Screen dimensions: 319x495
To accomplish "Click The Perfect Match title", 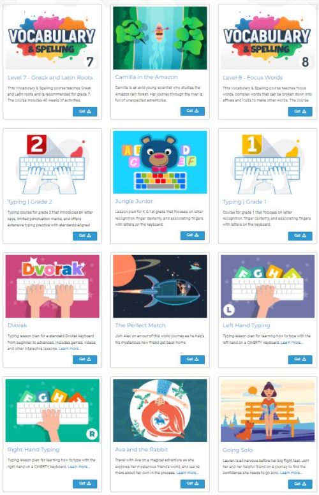I will [x=140, y=325].
